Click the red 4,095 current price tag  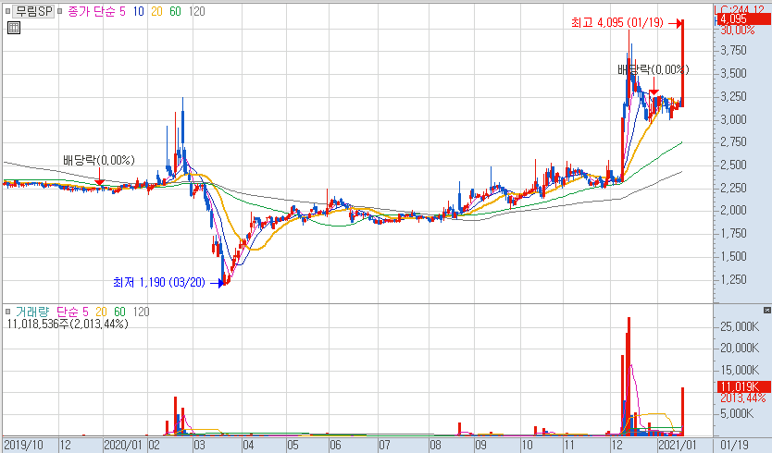point(742,19)
